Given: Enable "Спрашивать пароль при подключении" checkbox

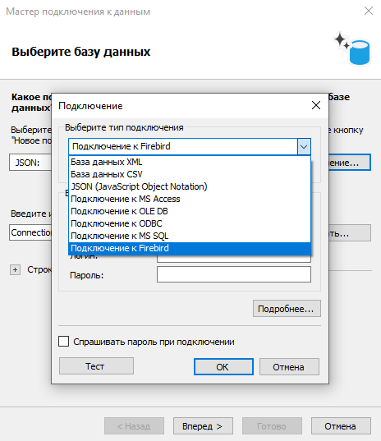Looking at the screenshot, I should 63,342.
